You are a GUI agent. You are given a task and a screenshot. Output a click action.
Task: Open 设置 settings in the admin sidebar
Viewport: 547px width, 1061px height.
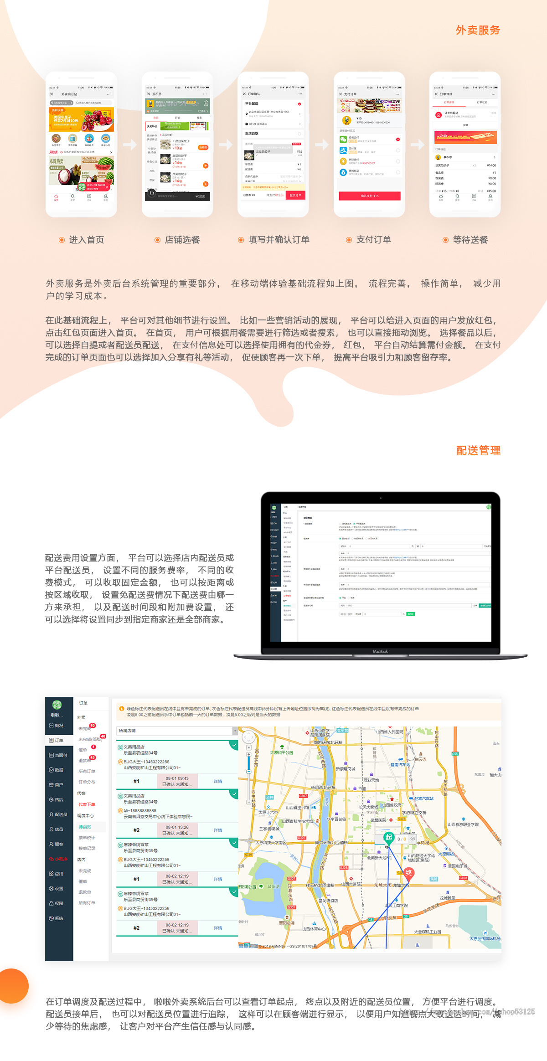pyautogui.click(x=57, y=888)
